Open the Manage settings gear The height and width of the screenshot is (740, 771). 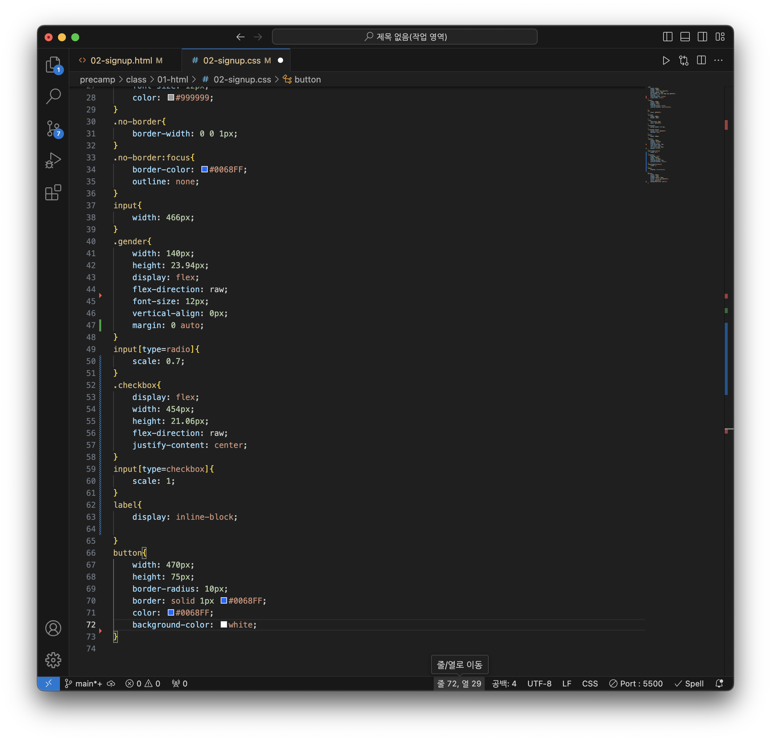coord(53,660)
